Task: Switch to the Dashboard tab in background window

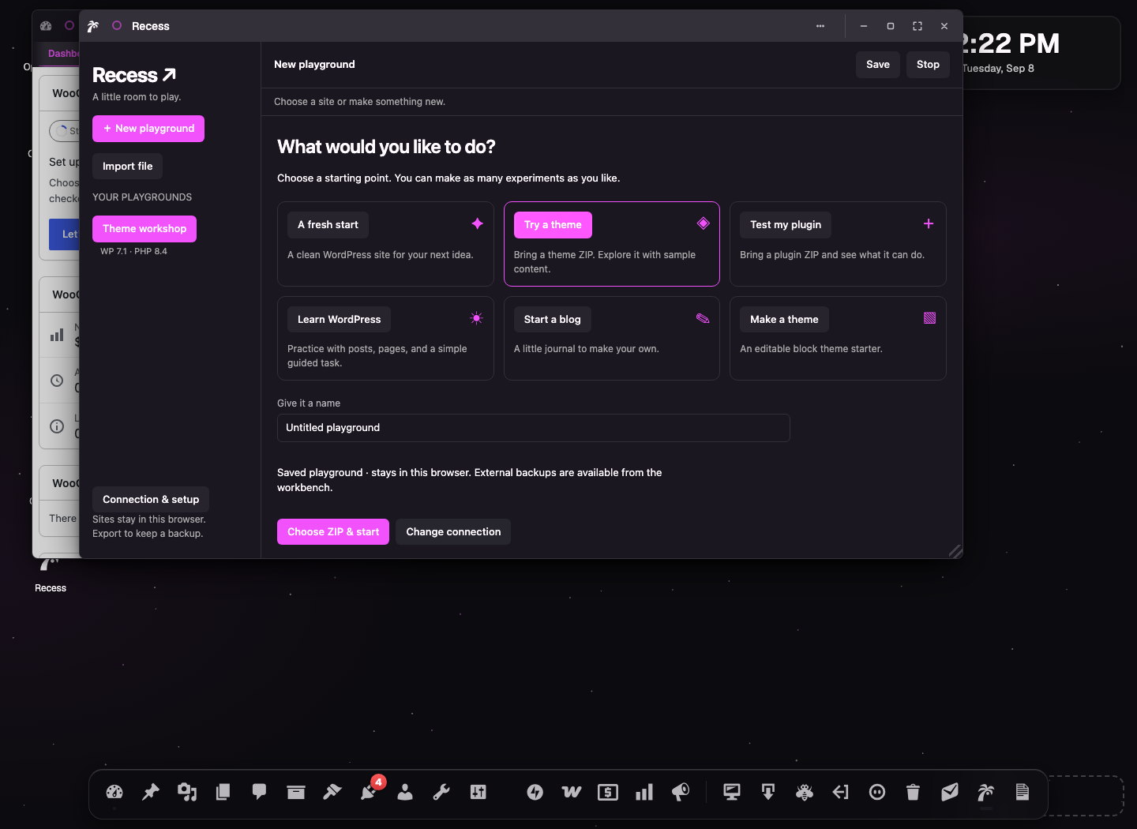Action: pos(63,54)
